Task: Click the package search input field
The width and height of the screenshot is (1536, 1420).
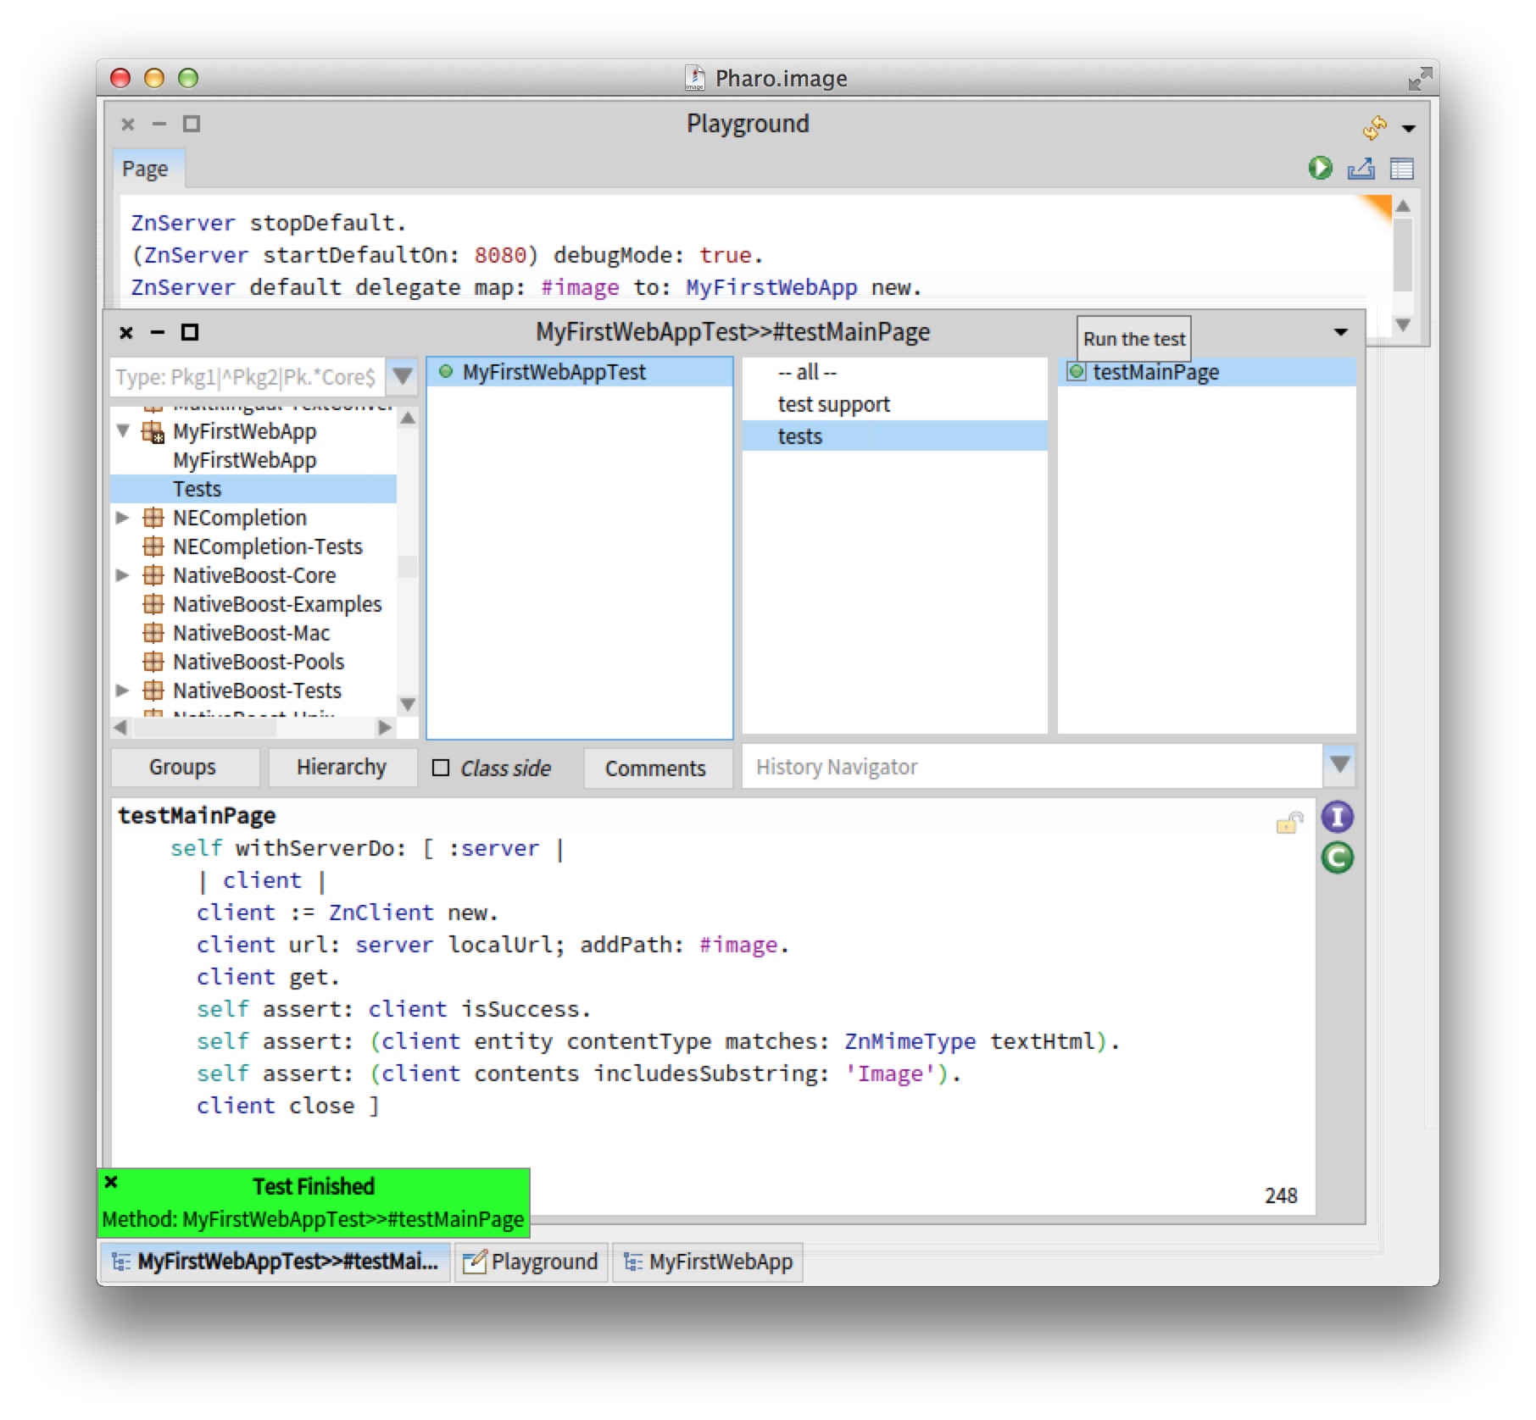Action: [247, 376]
